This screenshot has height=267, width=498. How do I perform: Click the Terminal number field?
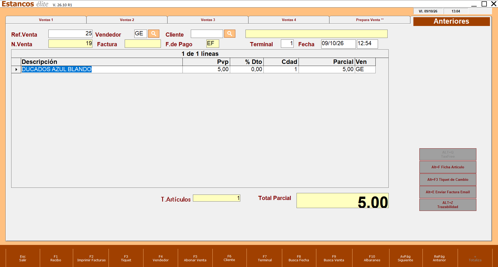click(287, 43)
